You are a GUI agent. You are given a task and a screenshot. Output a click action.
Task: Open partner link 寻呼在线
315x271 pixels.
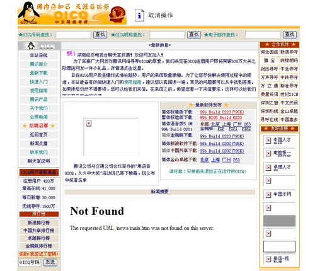pos(269,120)
